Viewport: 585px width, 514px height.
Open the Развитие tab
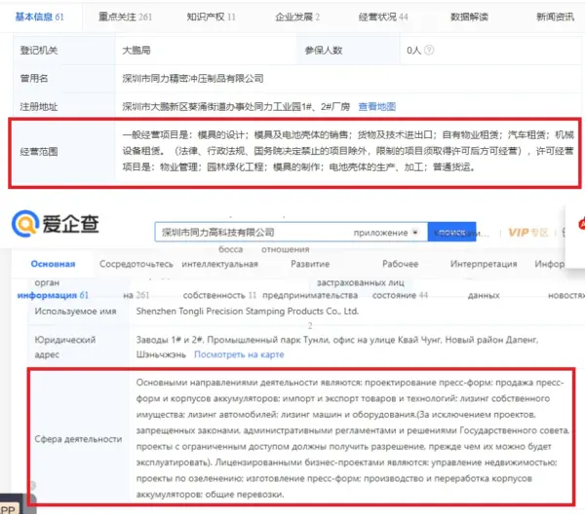tap(309, 265)
